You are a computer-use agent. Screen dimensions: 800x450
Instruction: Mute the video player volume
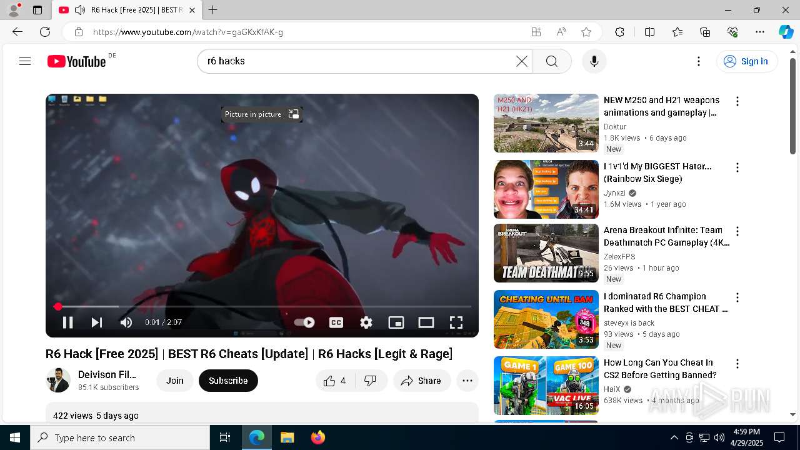[126, 322]
